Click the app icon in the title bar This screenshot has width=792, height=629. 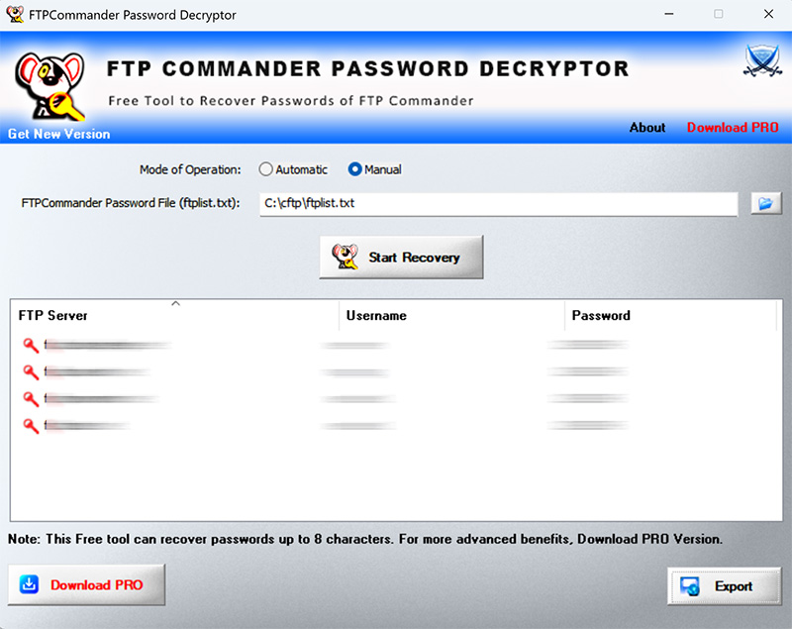pyautogui.click(x=15, y=15)
